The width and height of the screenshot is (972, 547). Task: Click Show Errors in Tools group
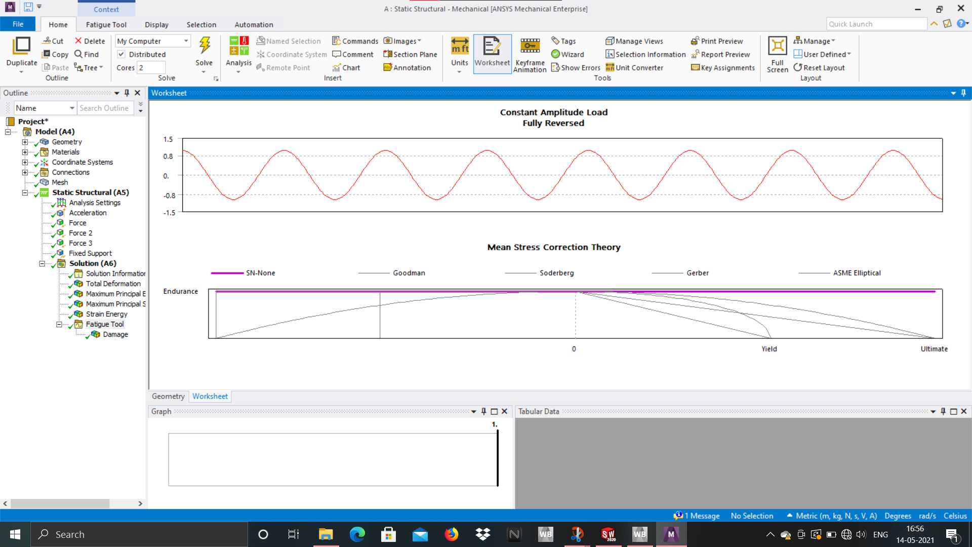pos(576,67)
